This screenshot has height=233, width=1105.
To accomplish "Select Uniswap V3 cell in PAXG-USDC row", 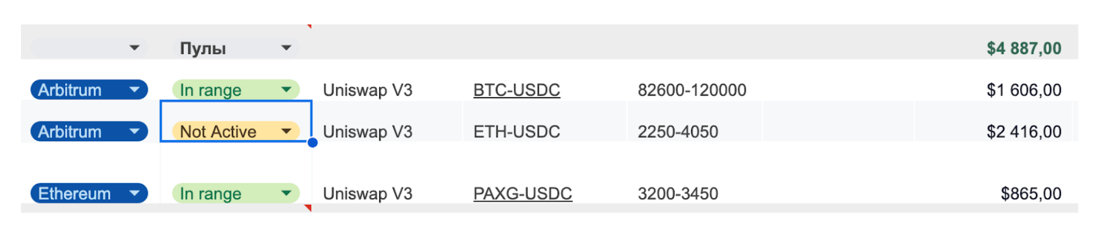I will pos(367,194).
